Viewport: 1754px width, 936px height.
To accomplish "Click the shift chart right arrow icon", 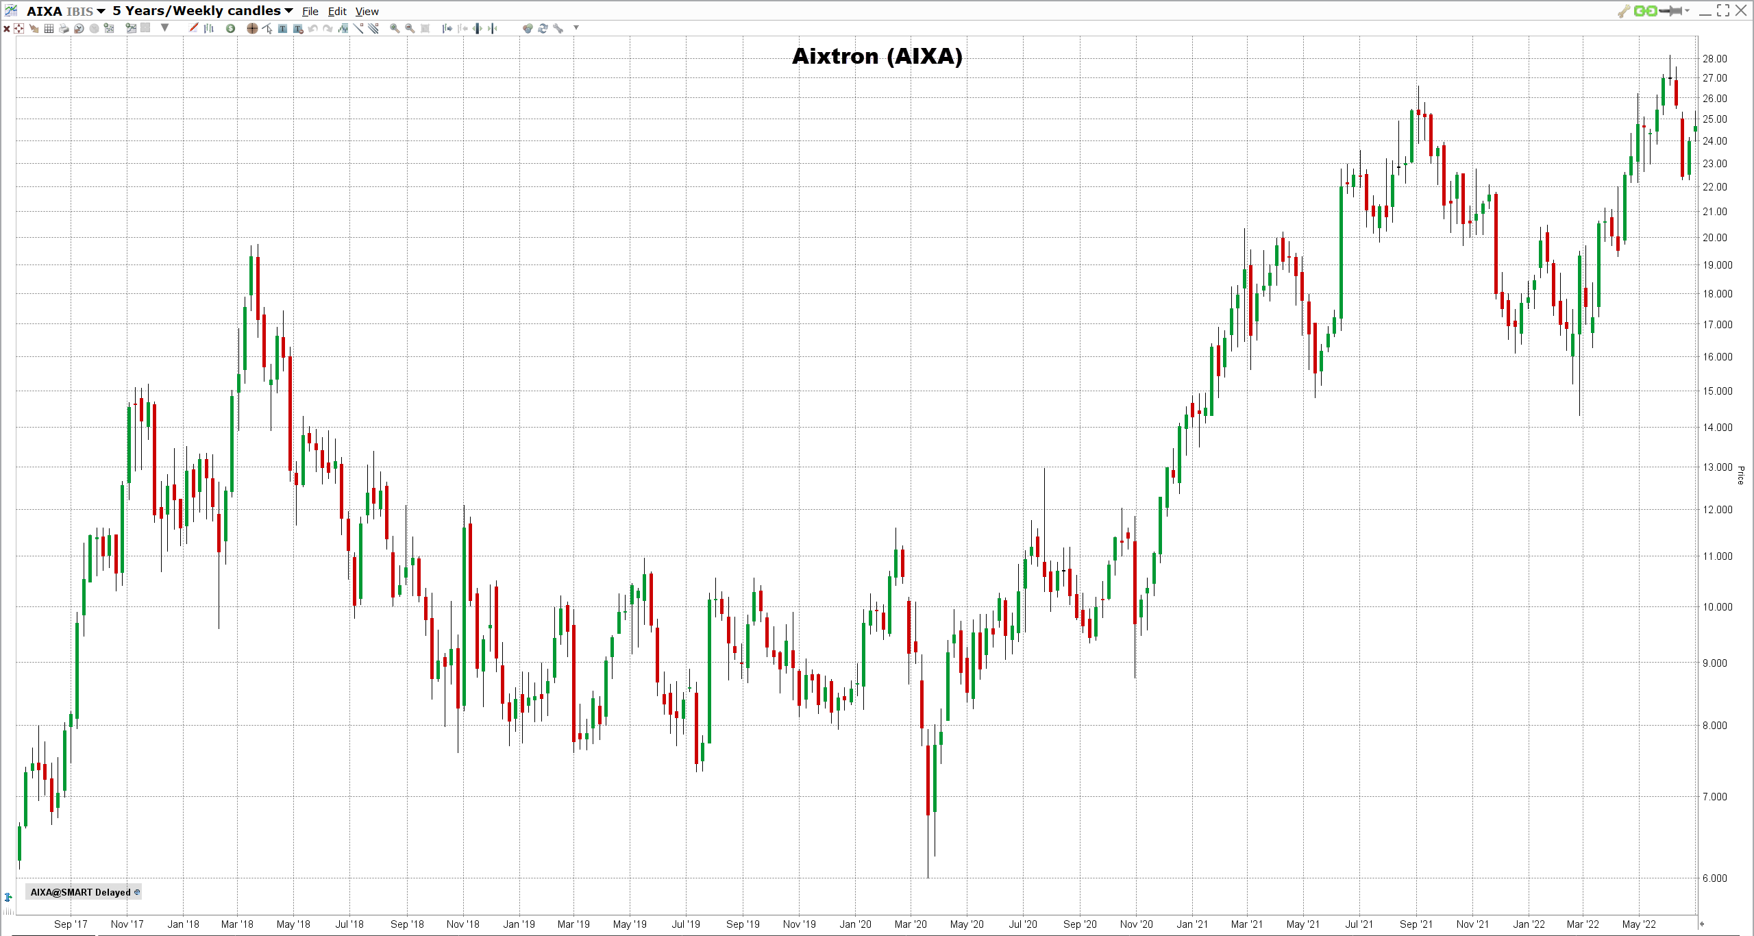I will 447,28.
